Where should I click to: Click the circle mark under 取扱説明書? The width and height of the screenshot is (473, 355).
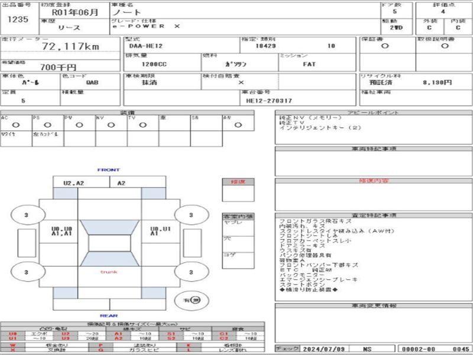pos(445,46)
